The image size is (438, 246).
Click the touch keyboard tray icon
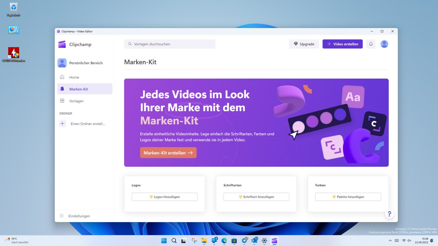pyautogui.click(x=397, y=241)
